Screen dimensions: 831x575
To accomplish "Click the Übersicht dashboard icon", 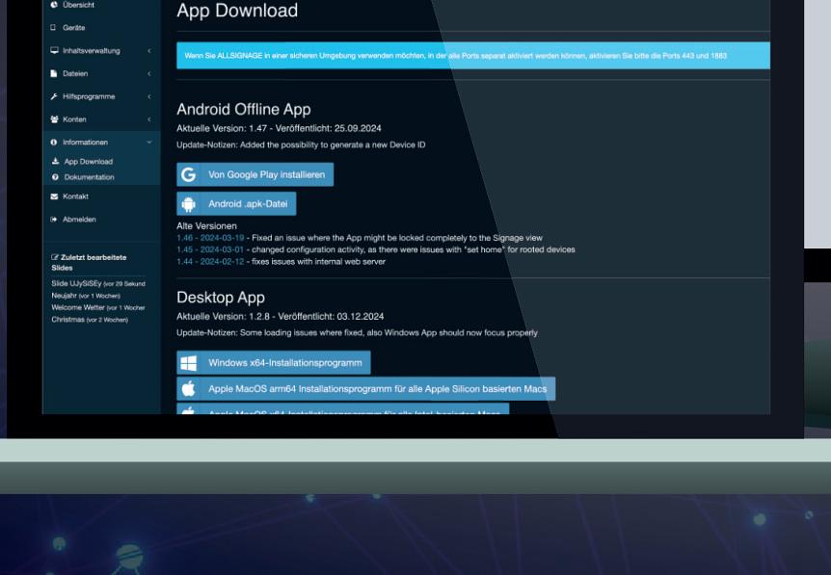I will [x=54, y=5].
